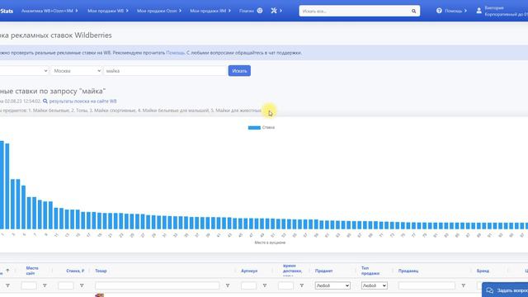Click the Товар filter input
528x297 pixels.
[157, 285]
